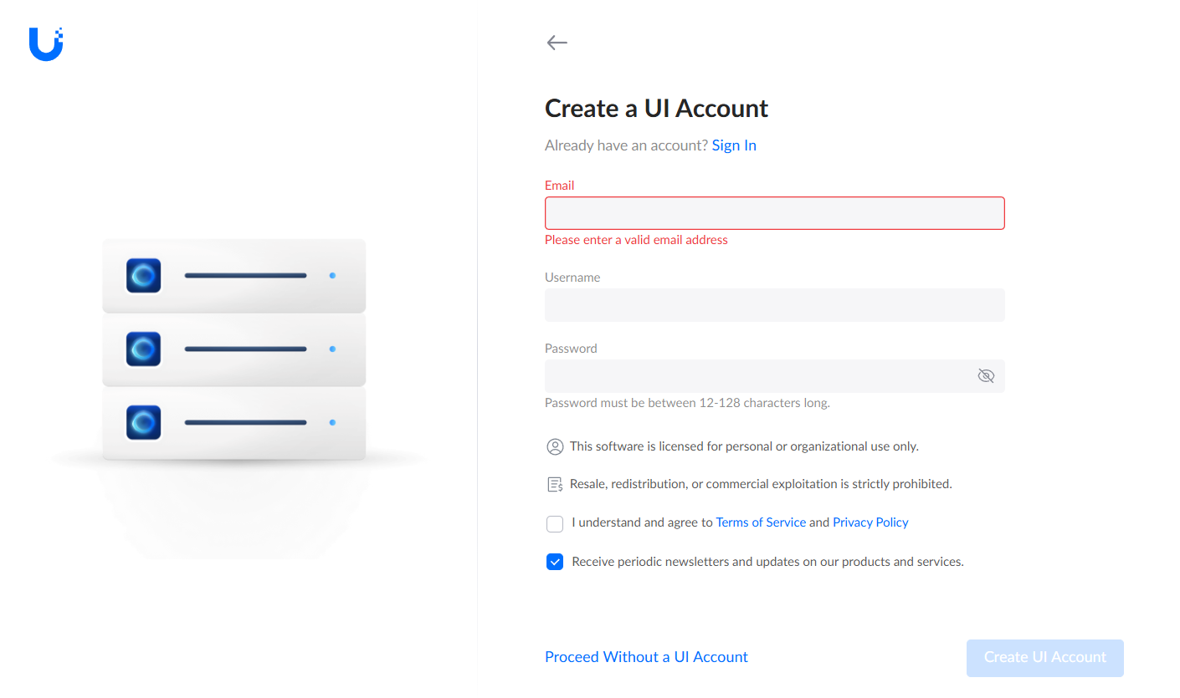Click the document icon beside resale notice
Screen dimensions: 1180x698
(x=555, y=484)
